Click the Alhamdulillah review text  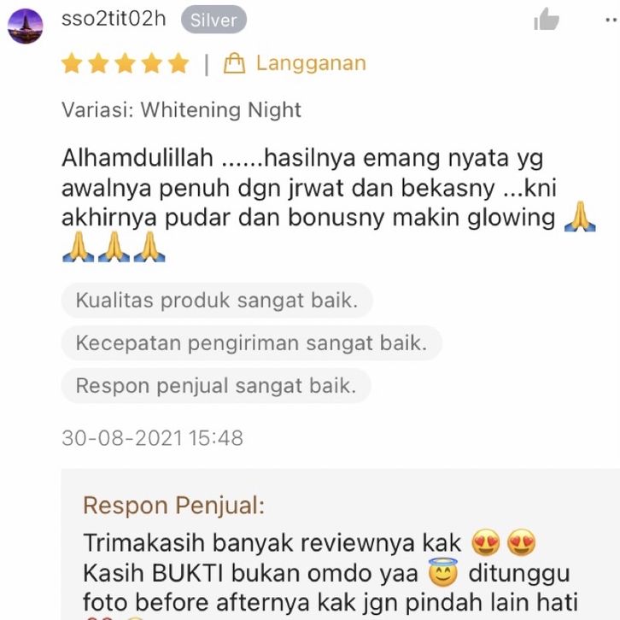pyautogui.click(x=328, y=202)
